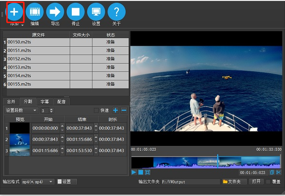The height and width of the screenshot is (196, 285).
Task: Click segment 1 start time 00:00:00:000
Action: [x=45, y=128]
